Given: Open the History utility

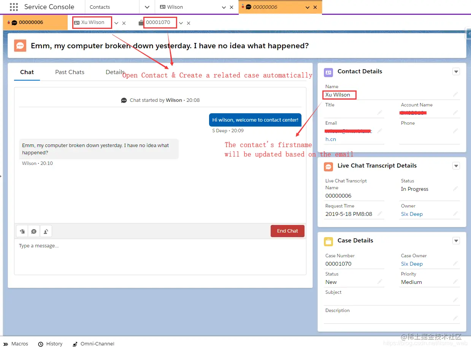Looking at the screenshot, I should tap(50, 344).
